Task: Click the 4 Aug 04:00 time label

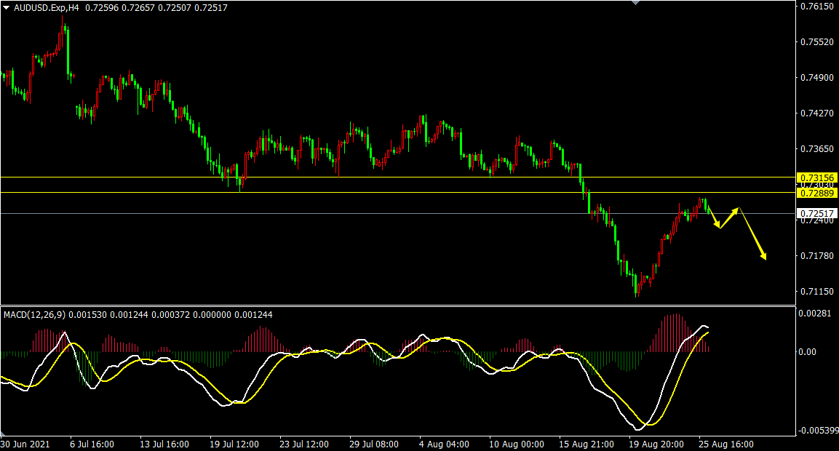Action: pyautogui.click(x=444, y=444)
